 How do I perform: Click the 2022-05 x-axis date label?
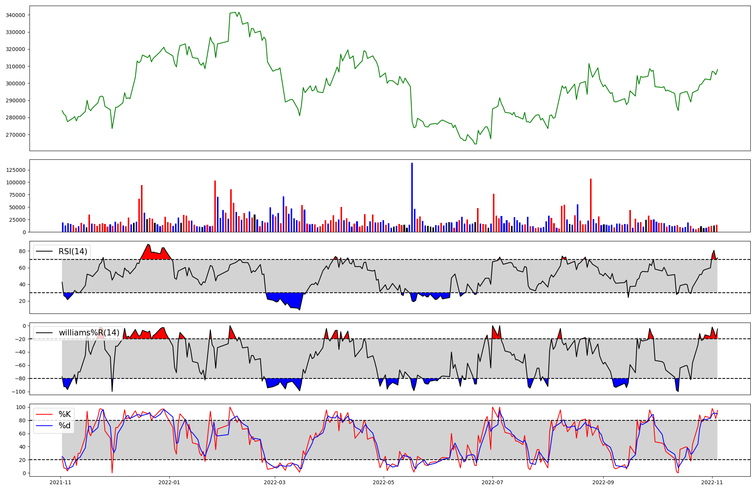384,482
